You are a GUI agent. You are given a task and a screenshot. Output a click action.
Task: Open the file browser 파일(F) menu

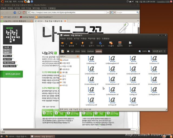(63, 39)
